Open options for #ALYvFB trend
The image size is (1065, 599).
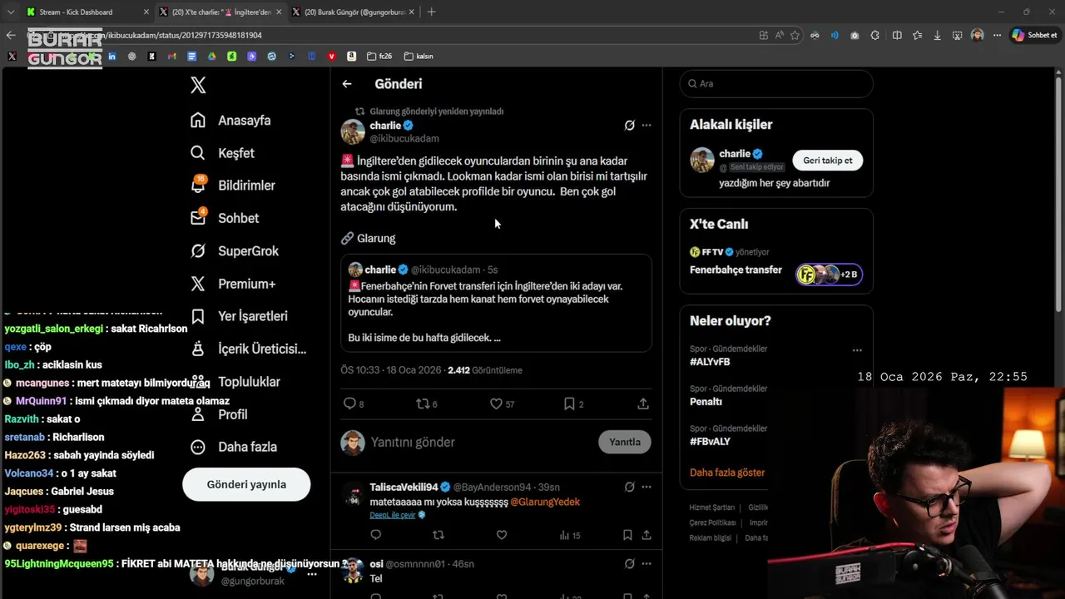(857, 350)
